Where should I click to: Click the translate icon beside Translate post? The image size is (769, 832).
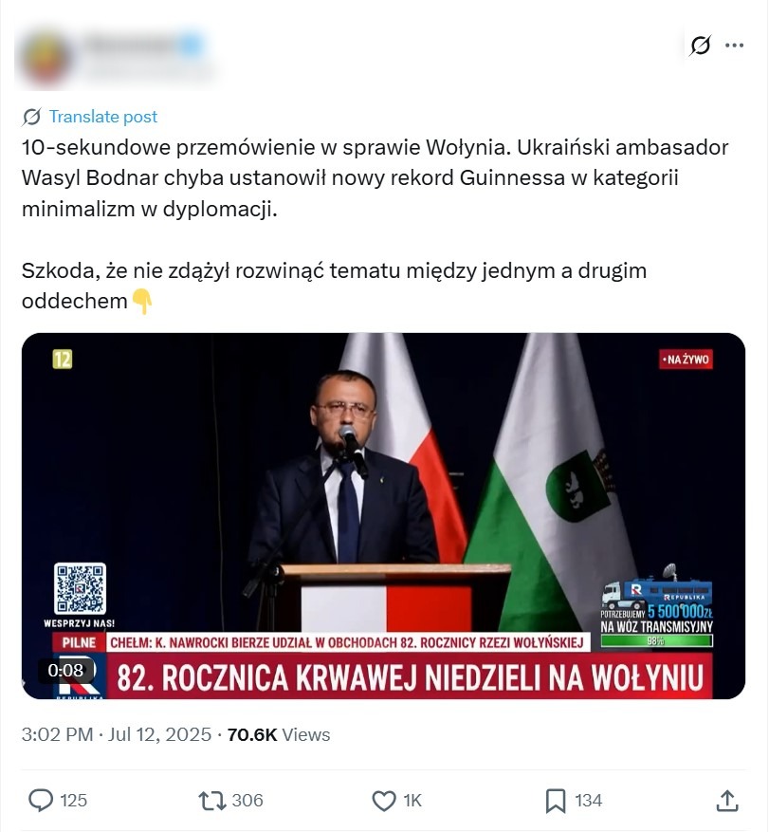[29, 117]
